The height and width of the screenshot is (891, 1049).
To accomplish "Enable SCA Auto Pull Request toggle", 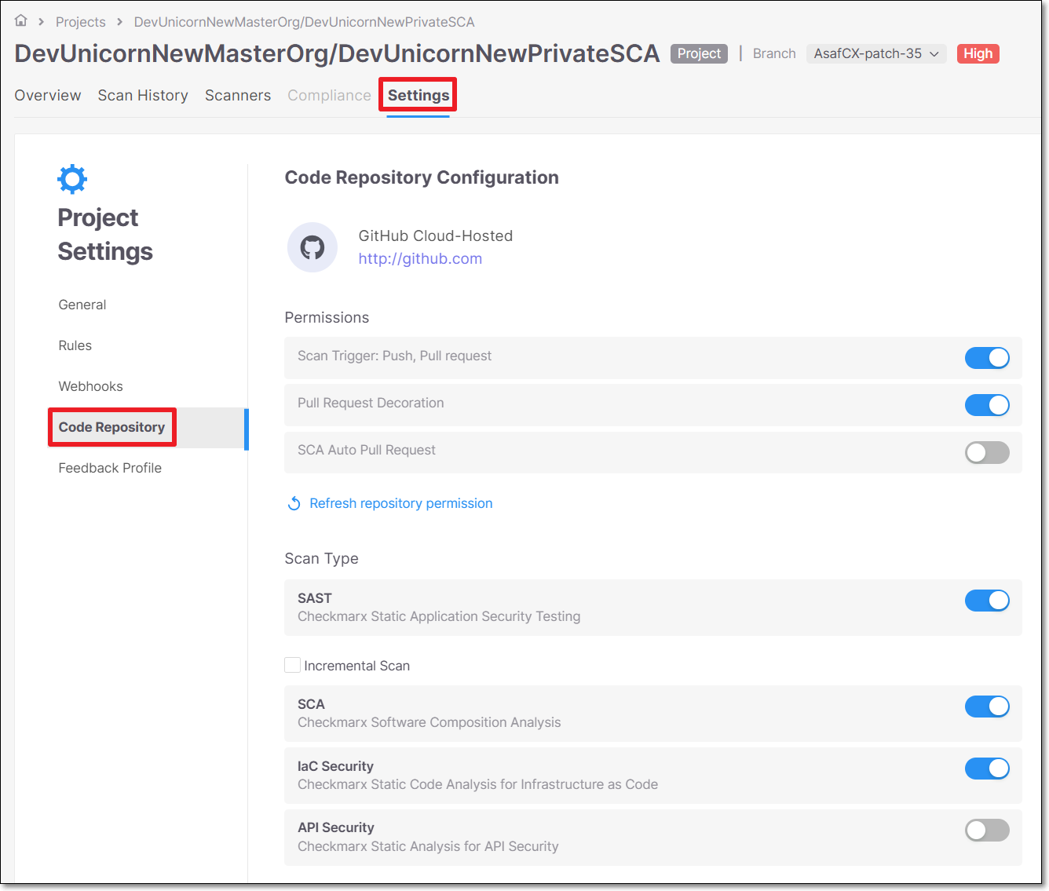I will tap(987, 452).
